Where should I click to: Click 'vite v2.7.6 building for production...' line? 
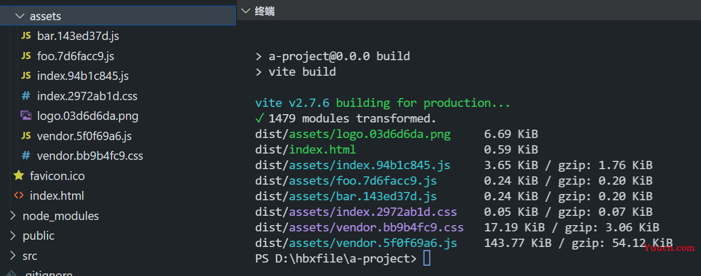(383, 103)
